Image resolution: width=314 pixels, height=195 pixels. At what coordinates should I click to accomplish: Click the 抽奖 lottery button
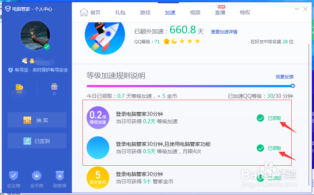(x=37, y=120)
